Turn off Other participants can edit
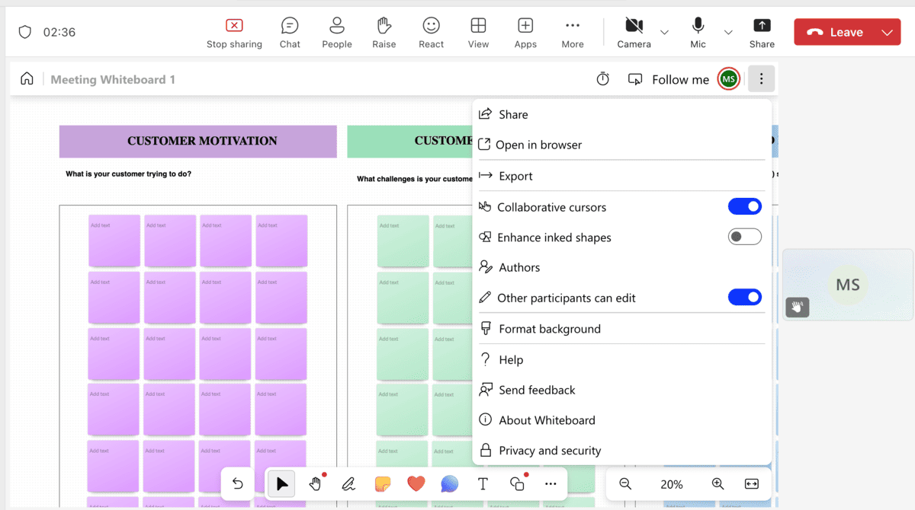This screenshot has width=915, height=510. point(745,297)
